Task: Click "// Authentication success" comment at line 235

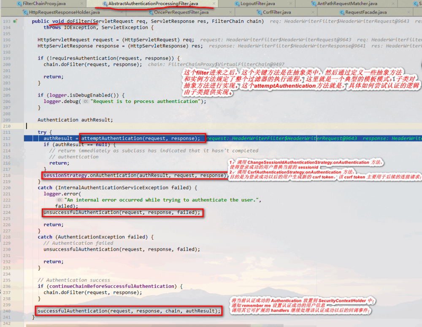Action: click(74, 280)
